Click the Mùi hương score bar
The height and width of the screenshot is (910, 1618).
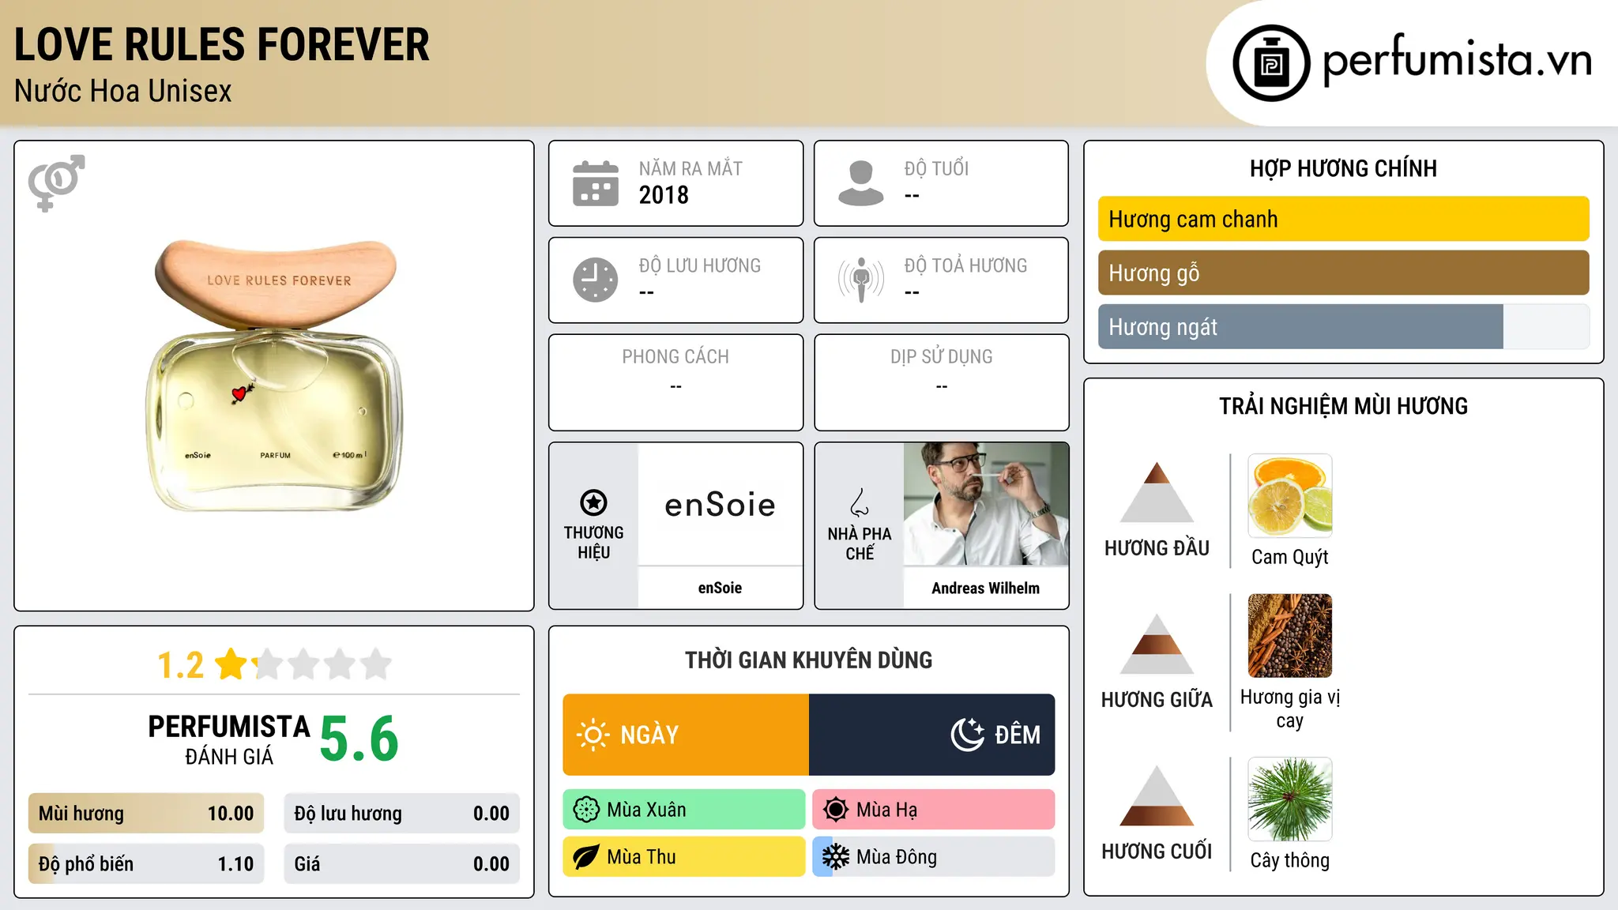tap(146, 814)
